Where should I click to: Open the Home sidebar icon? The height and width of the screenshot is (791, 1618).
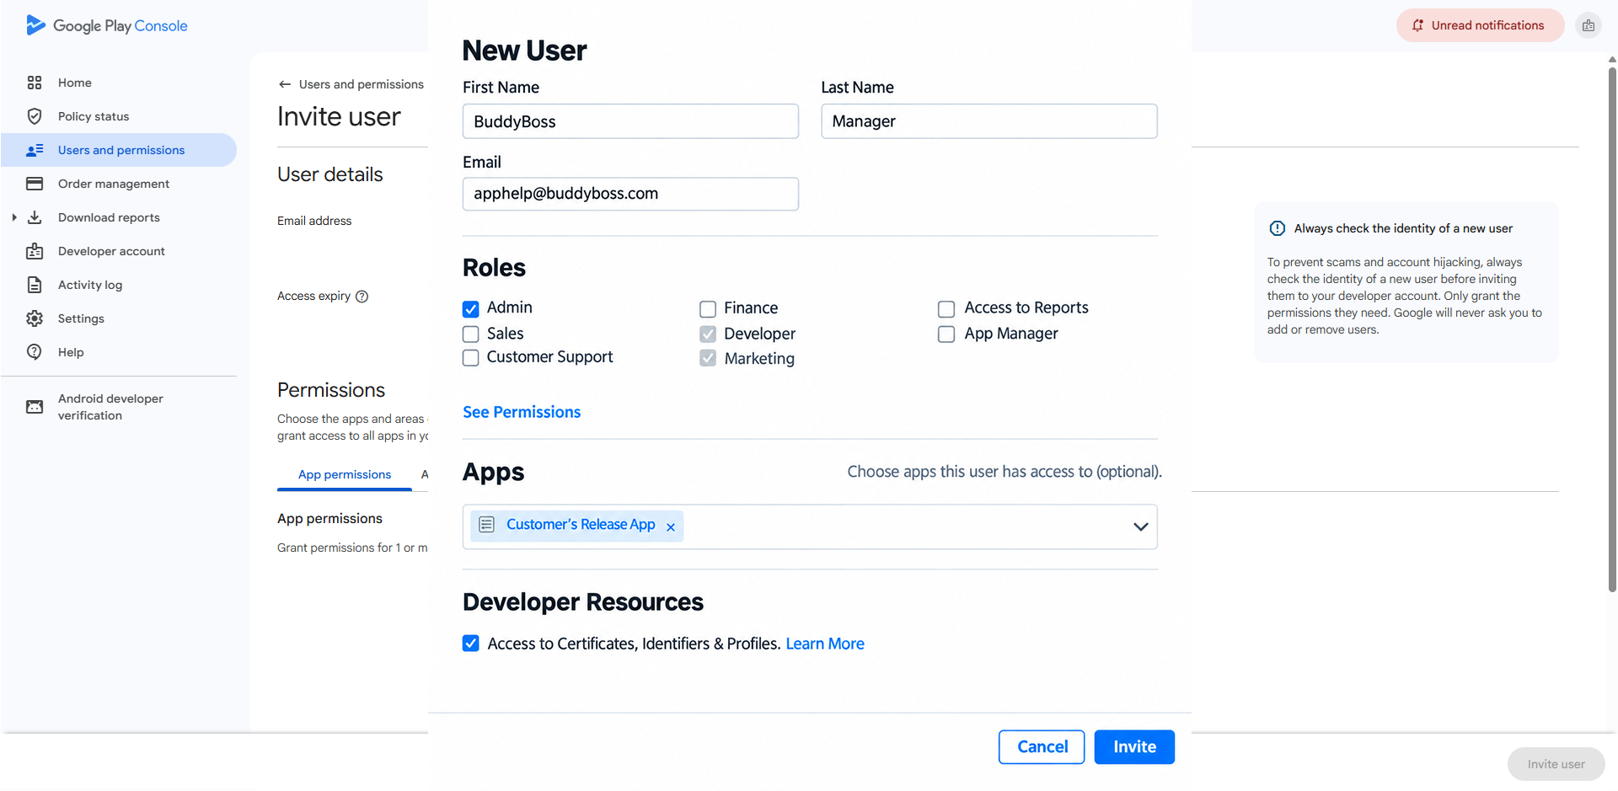point(35,83)
